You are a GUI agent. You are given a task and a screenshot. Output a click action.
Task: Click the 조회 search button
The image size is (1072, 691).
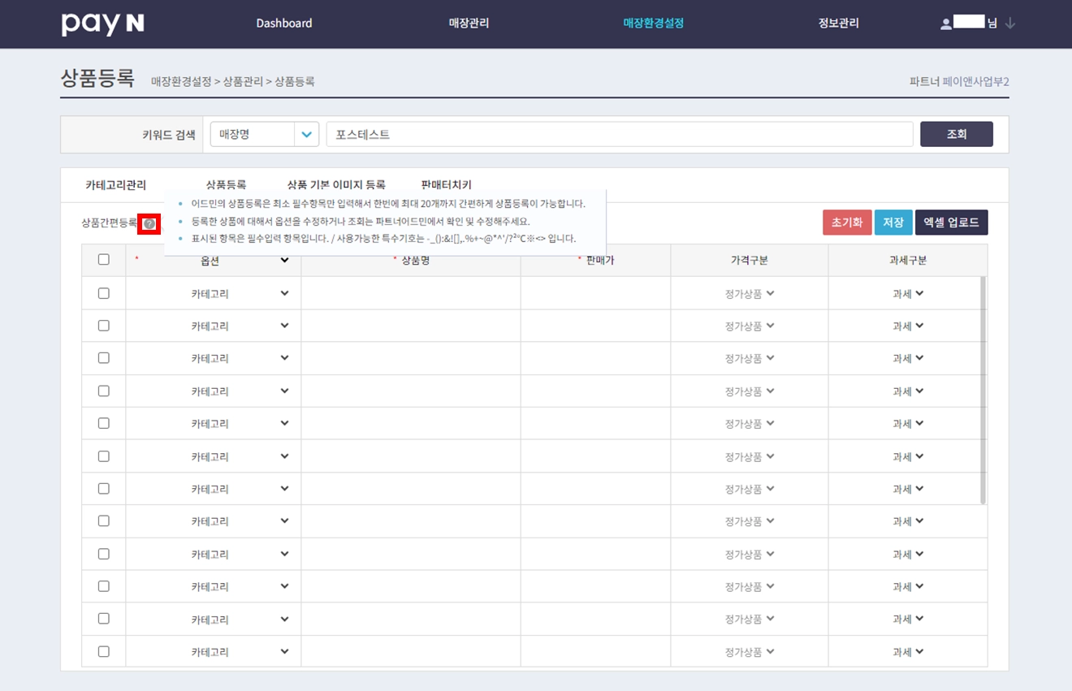click(x=957, y=135)
